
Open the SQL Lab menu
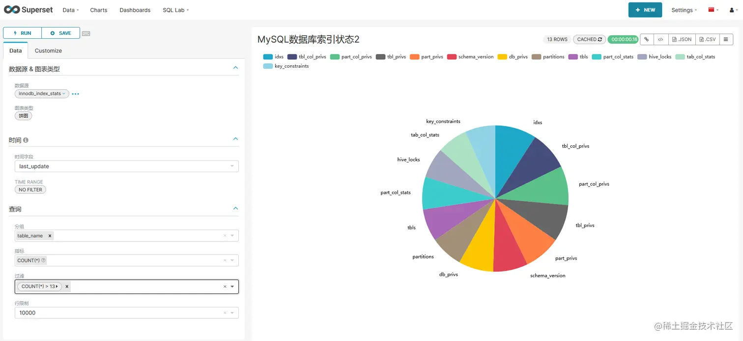[x=175, y=10]
